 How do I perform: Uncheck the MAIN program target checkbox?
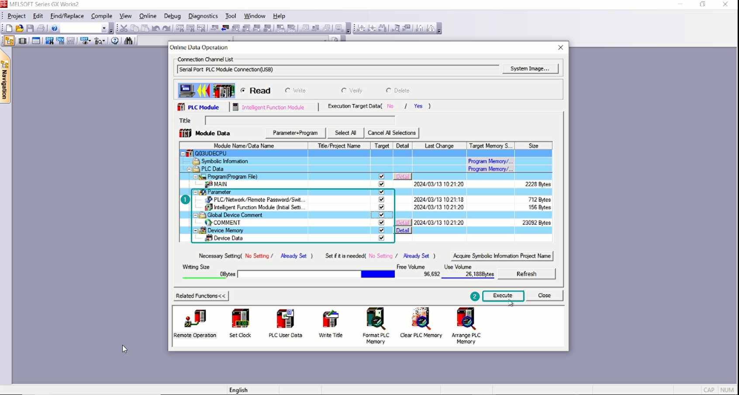click(x=381, y=184)
